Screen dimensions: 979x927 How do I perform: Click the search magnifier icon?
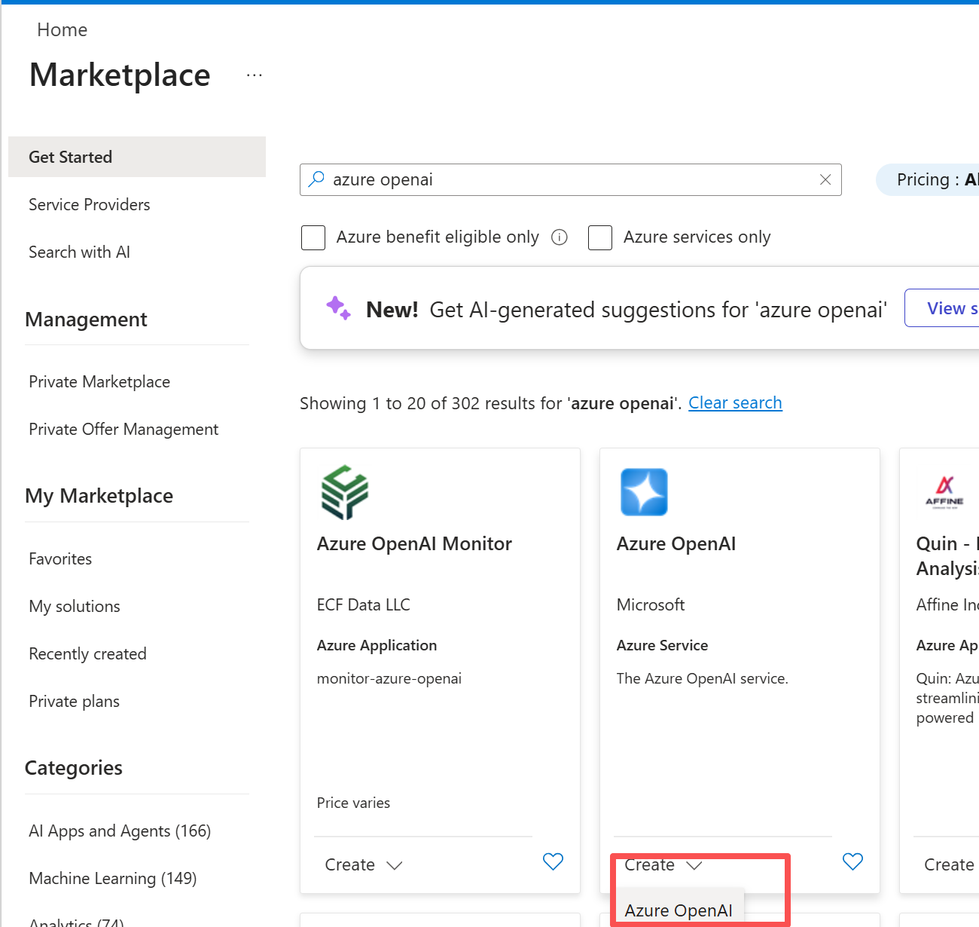click(317, 179)
